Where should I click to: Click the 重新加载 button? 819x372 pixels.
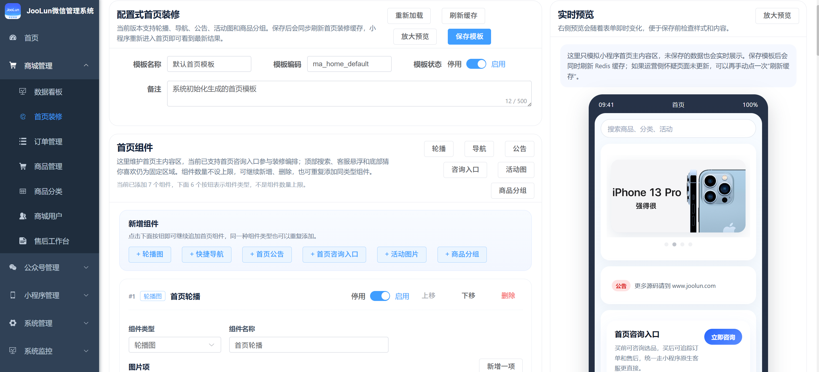pyautogui.click(x=409, y=16)
